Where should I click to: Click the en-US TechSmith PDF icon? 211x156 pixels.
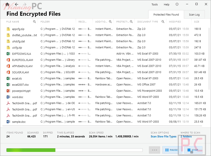[8, 109]
